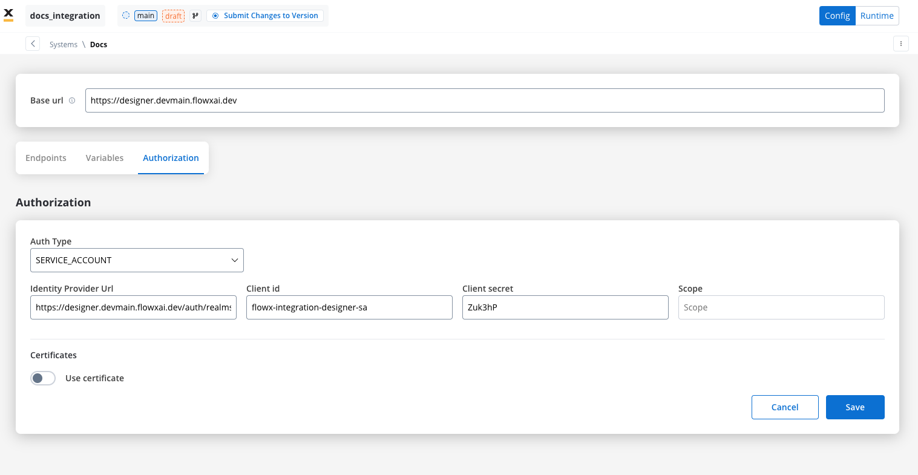
Task: Click the Base url info icon
Action: pos(72,100)
